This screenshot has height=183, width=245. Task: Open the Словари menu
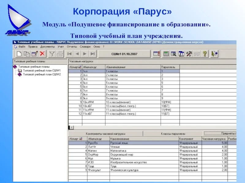pos(85,47)
